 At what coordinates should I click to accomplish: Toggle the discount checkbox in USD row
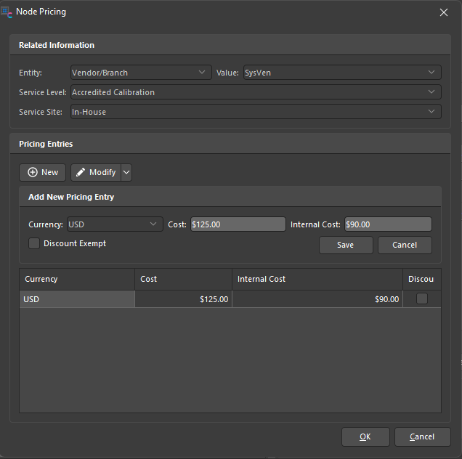pos(421,298)
